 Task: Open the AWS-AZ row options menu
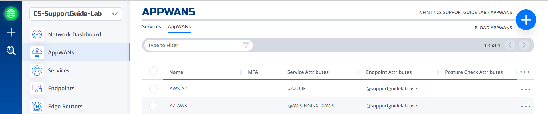click(x=525, y=89)
